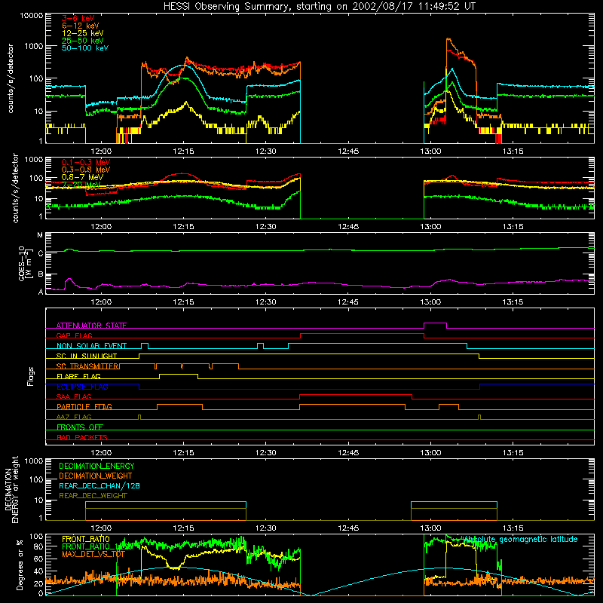603x603 pixels.
Task: Click the GOES-10 axis label
Action: pos(25,263)
